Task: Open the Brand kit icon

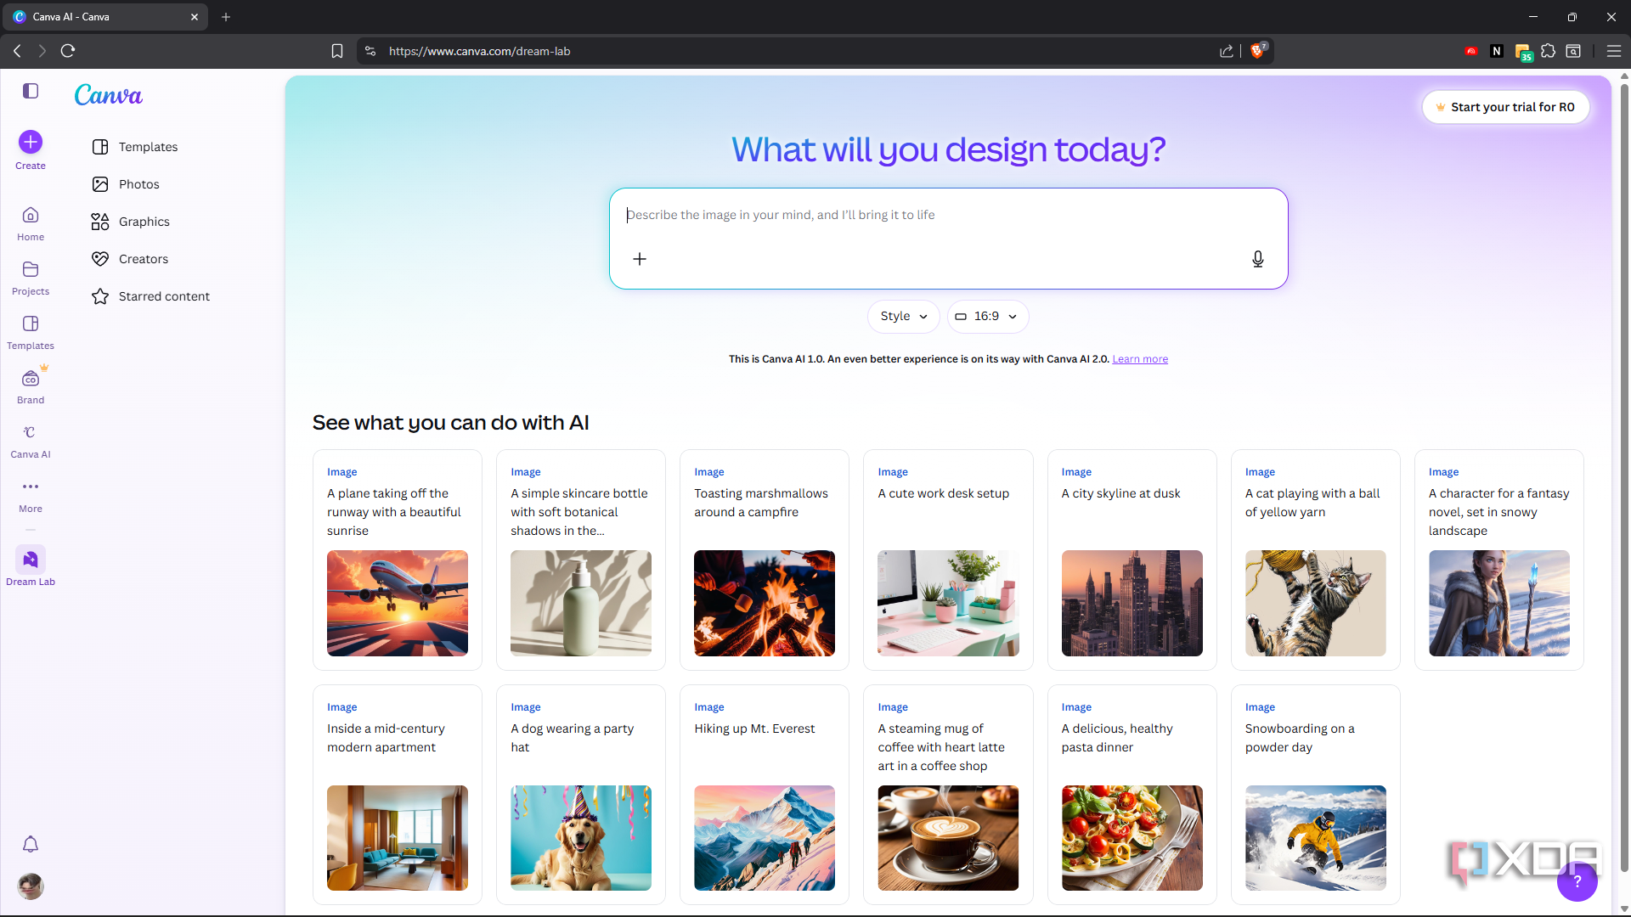Action: click(31, 379)
